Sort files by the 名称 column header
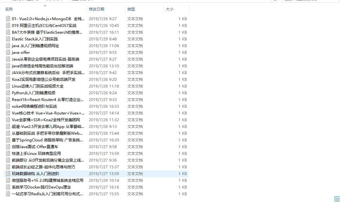This screenshot has height=202, width=340. pyautogui.click(x=9, y=9)
